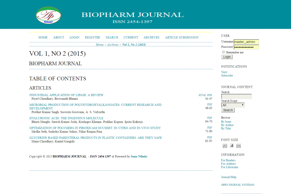Image resolution: width=291 pixels, height=194 pixels.
Task: Click the Home breadcrumb link
Action: coord(100,45)
